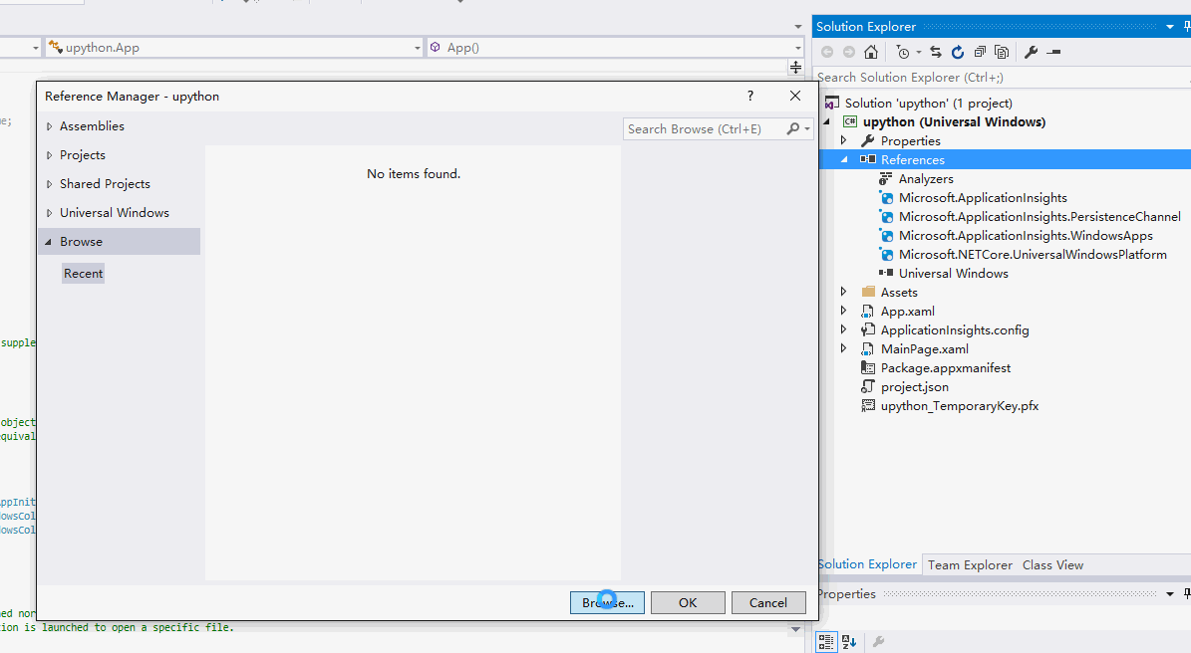This screenshot has height=653, width=1191.
Task: Collapse the upython project node
Action: pos(826,122)
